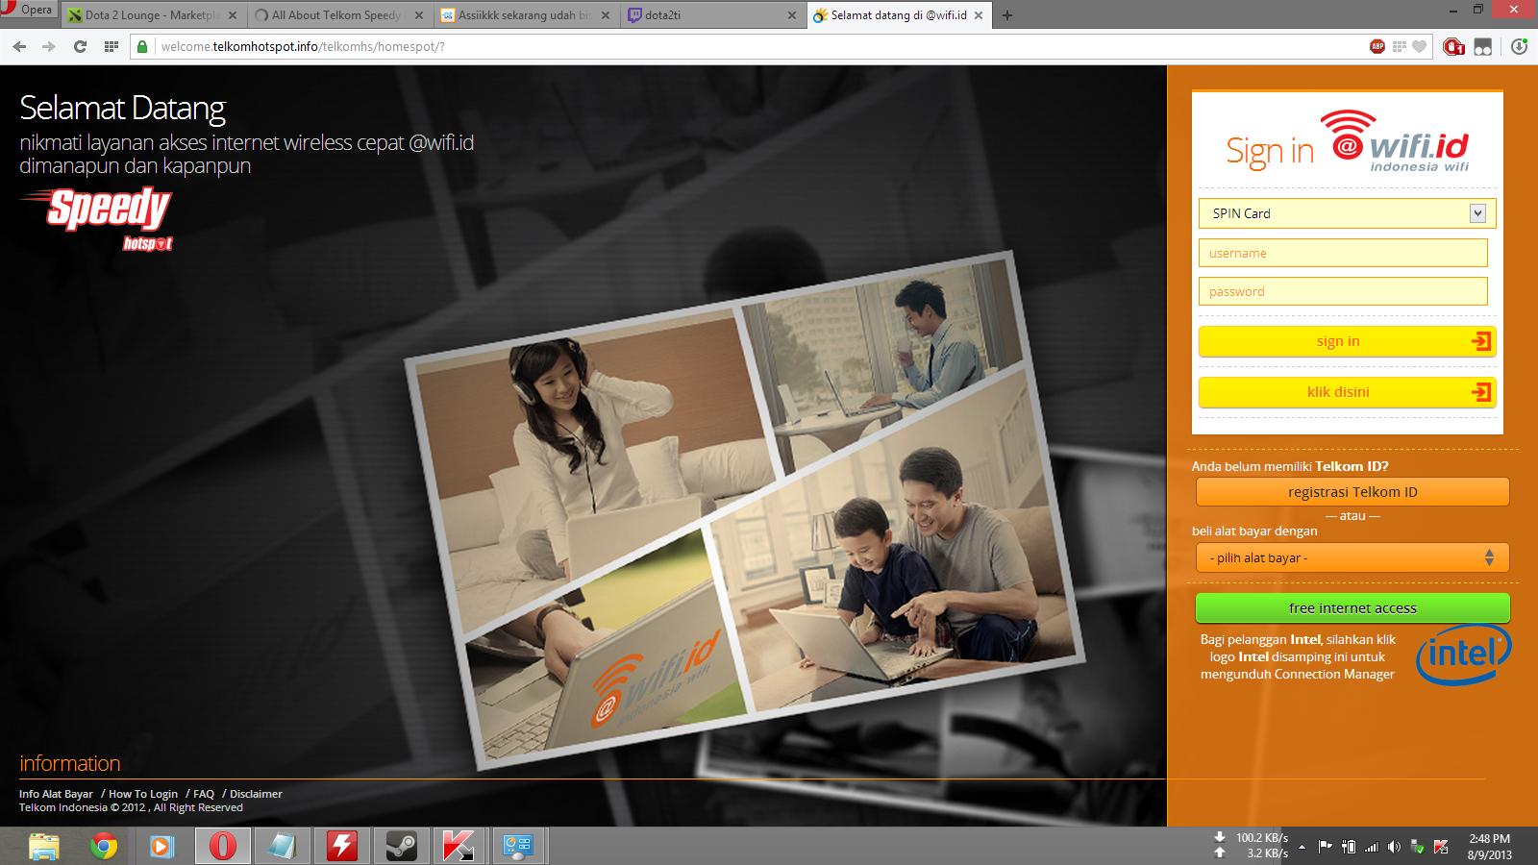Click the Tampermonkey extension icon
The height and width of the screenshot is (865, 1538).
click(x=1483, y=46)
